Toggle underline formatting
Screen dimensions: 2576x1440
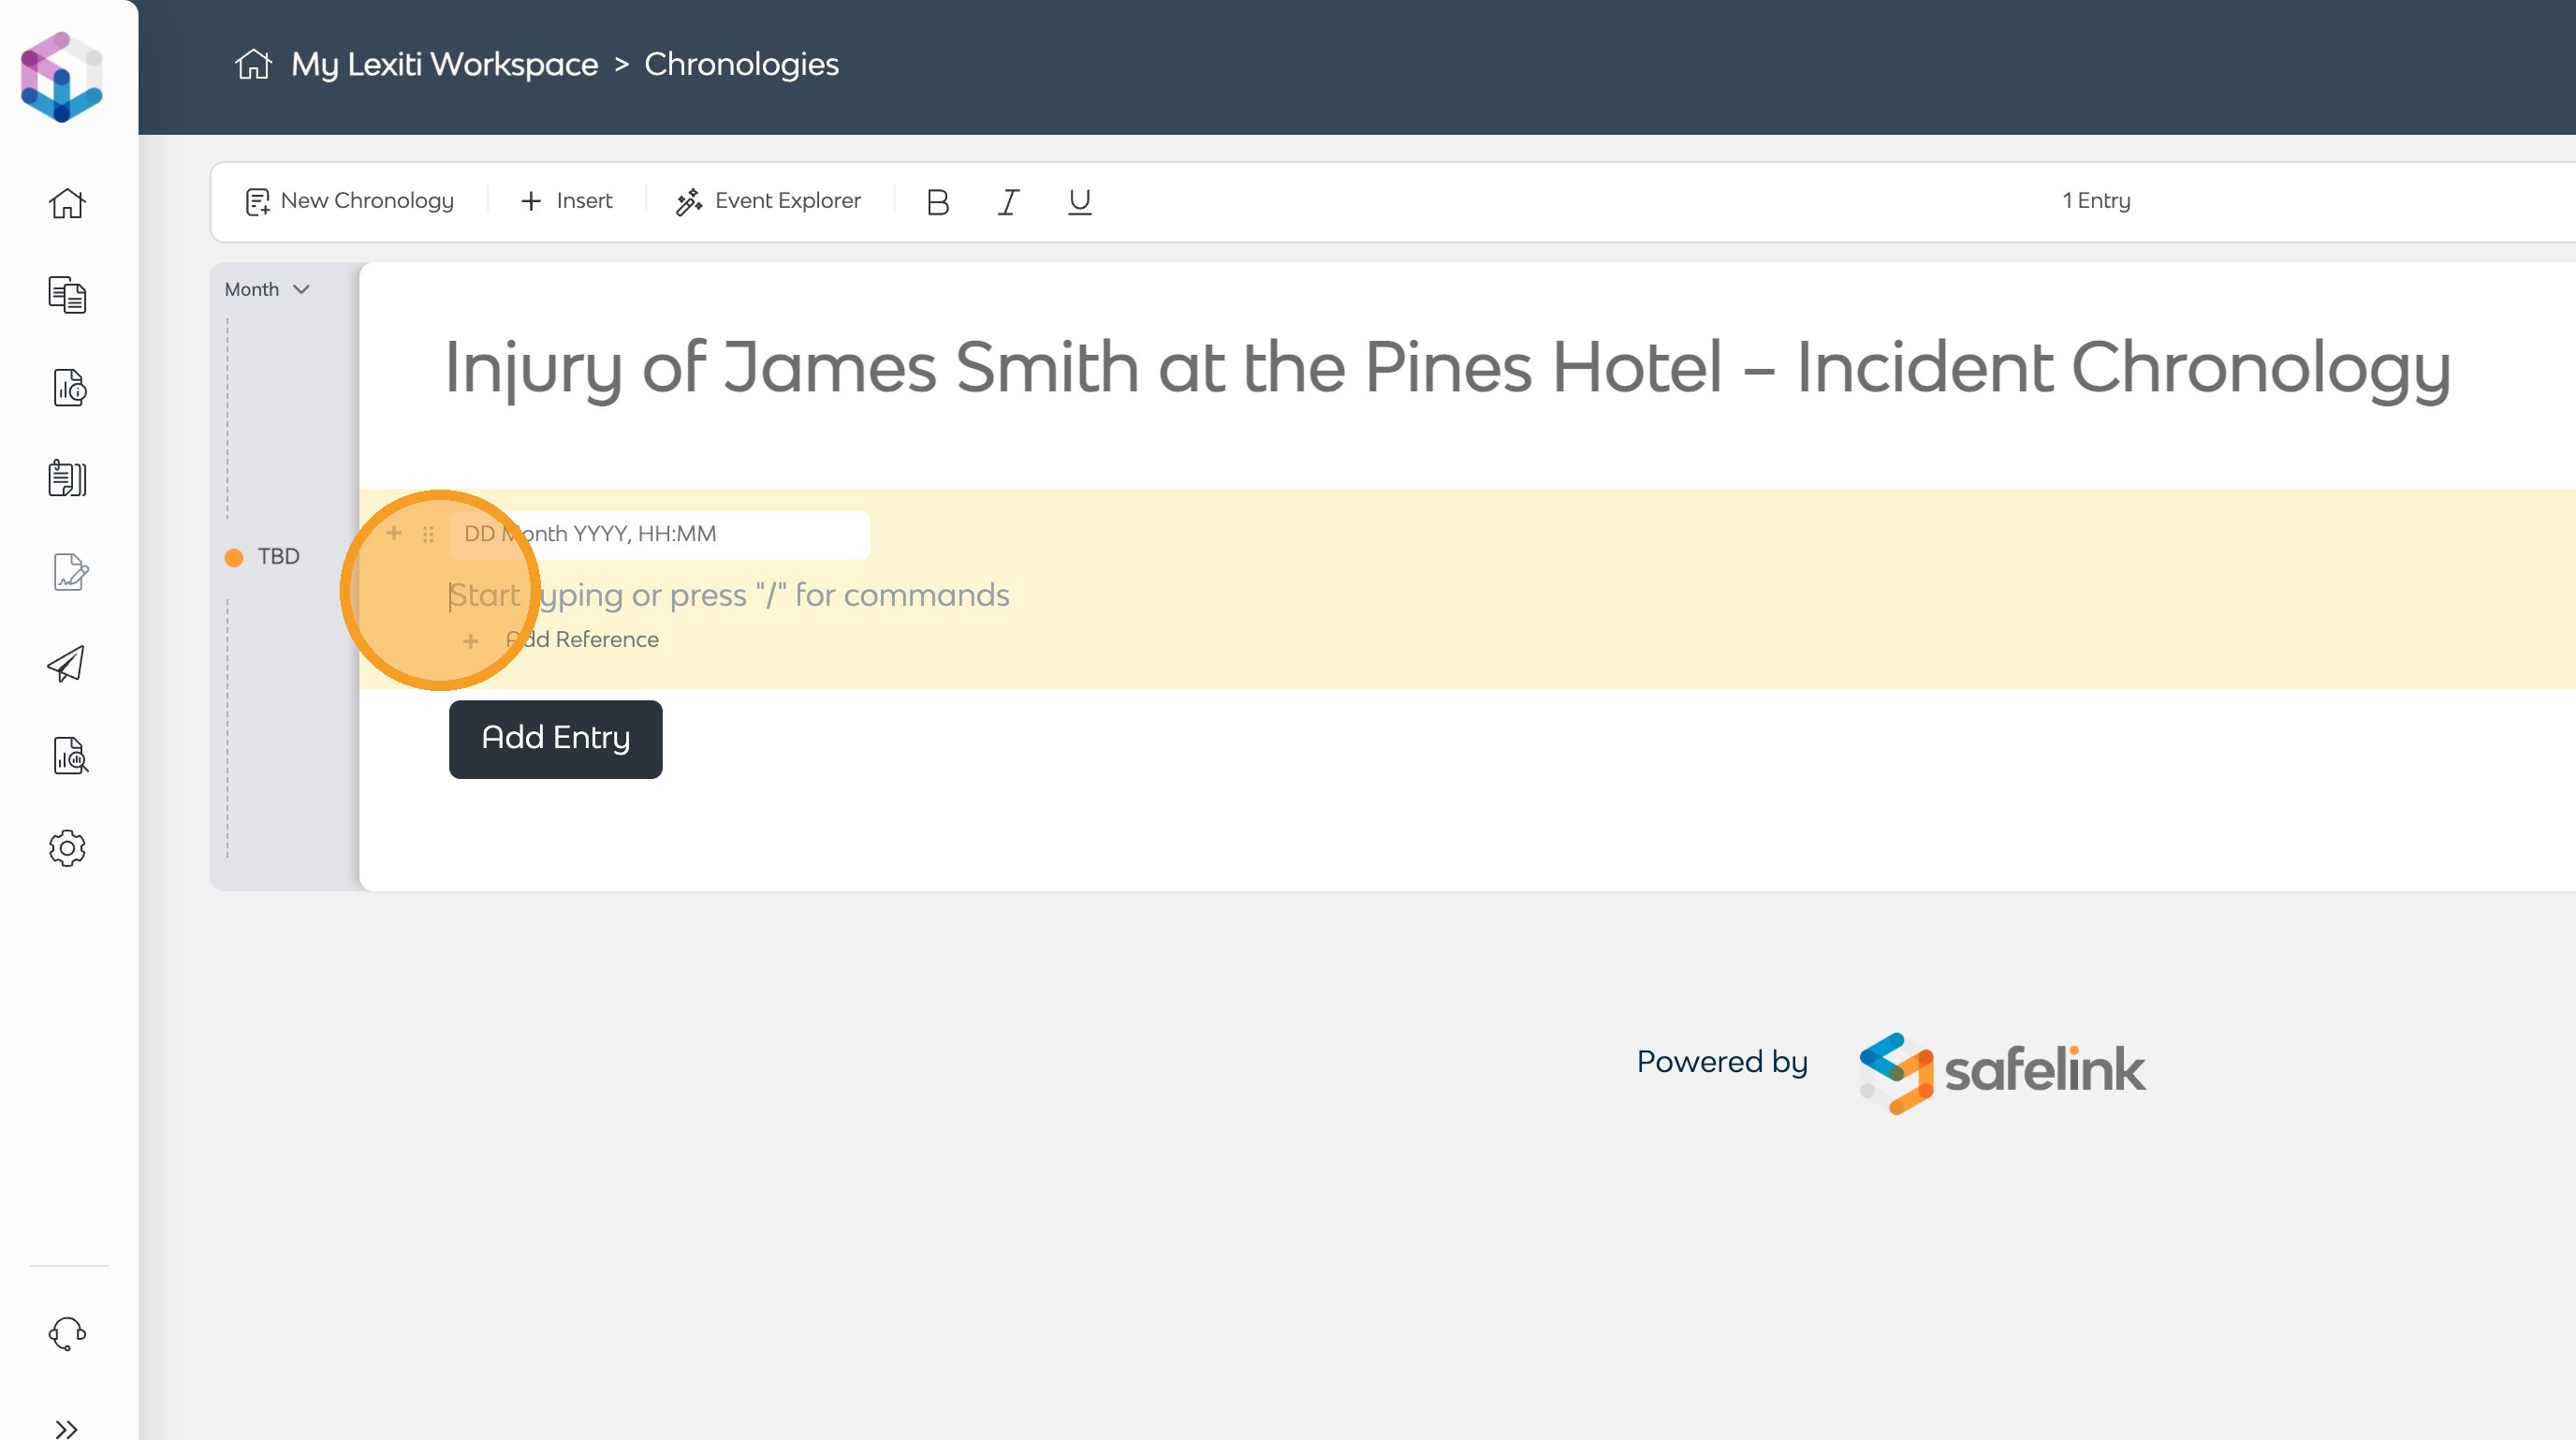coord(1079,202)
